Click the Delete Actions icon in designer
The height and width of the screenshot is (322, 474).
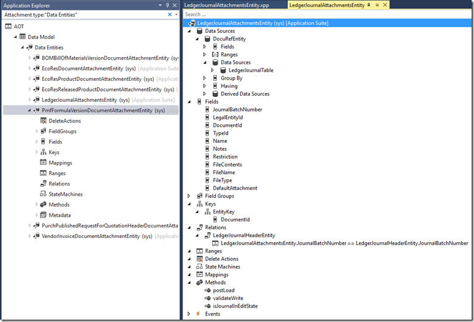pos(200,259)
